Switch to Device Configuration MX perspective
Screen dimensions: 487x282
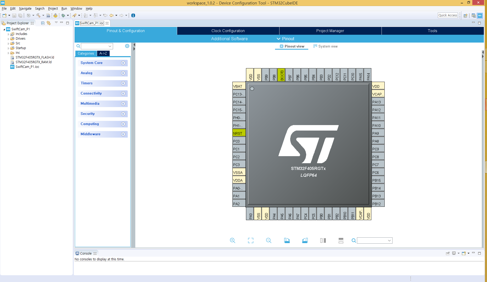click(480, 15)
